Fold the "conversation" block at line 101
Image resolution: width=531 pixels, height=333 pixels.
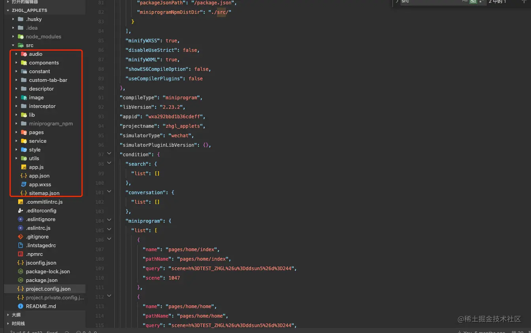pos(110,191)
